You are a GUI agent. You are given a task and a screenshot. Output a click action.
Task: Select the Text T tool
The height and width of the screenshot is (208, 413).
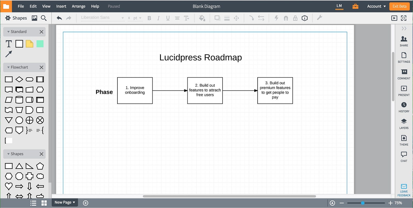coord(9,44)
